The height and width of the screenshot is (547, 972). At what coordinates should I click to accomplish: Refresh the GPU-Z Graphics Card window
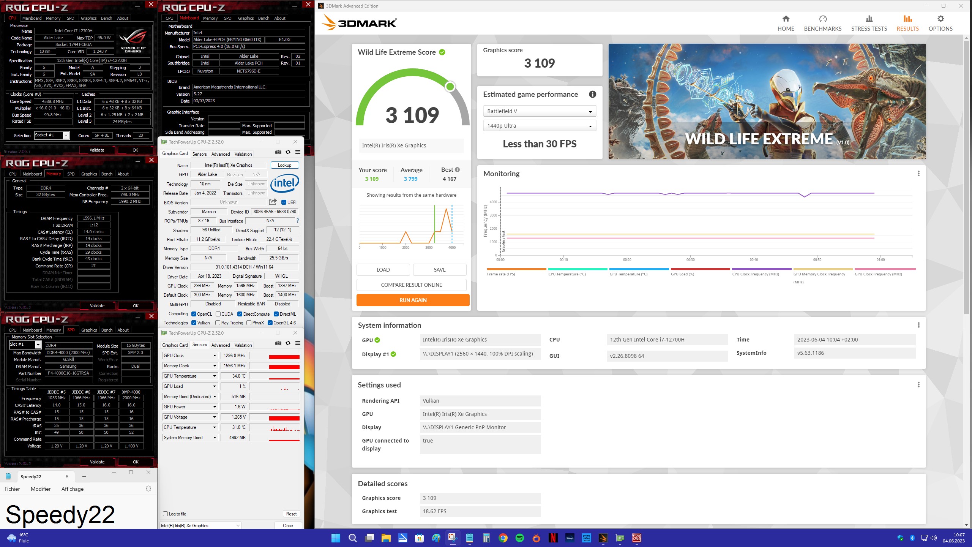tap(288, 152)
